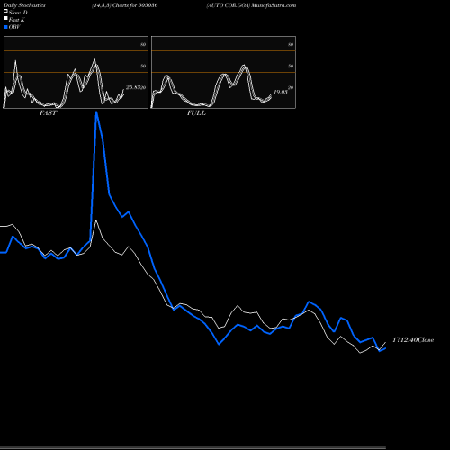
Task: Click the Slow D legend swatch
Action: [x=5, y=12]
